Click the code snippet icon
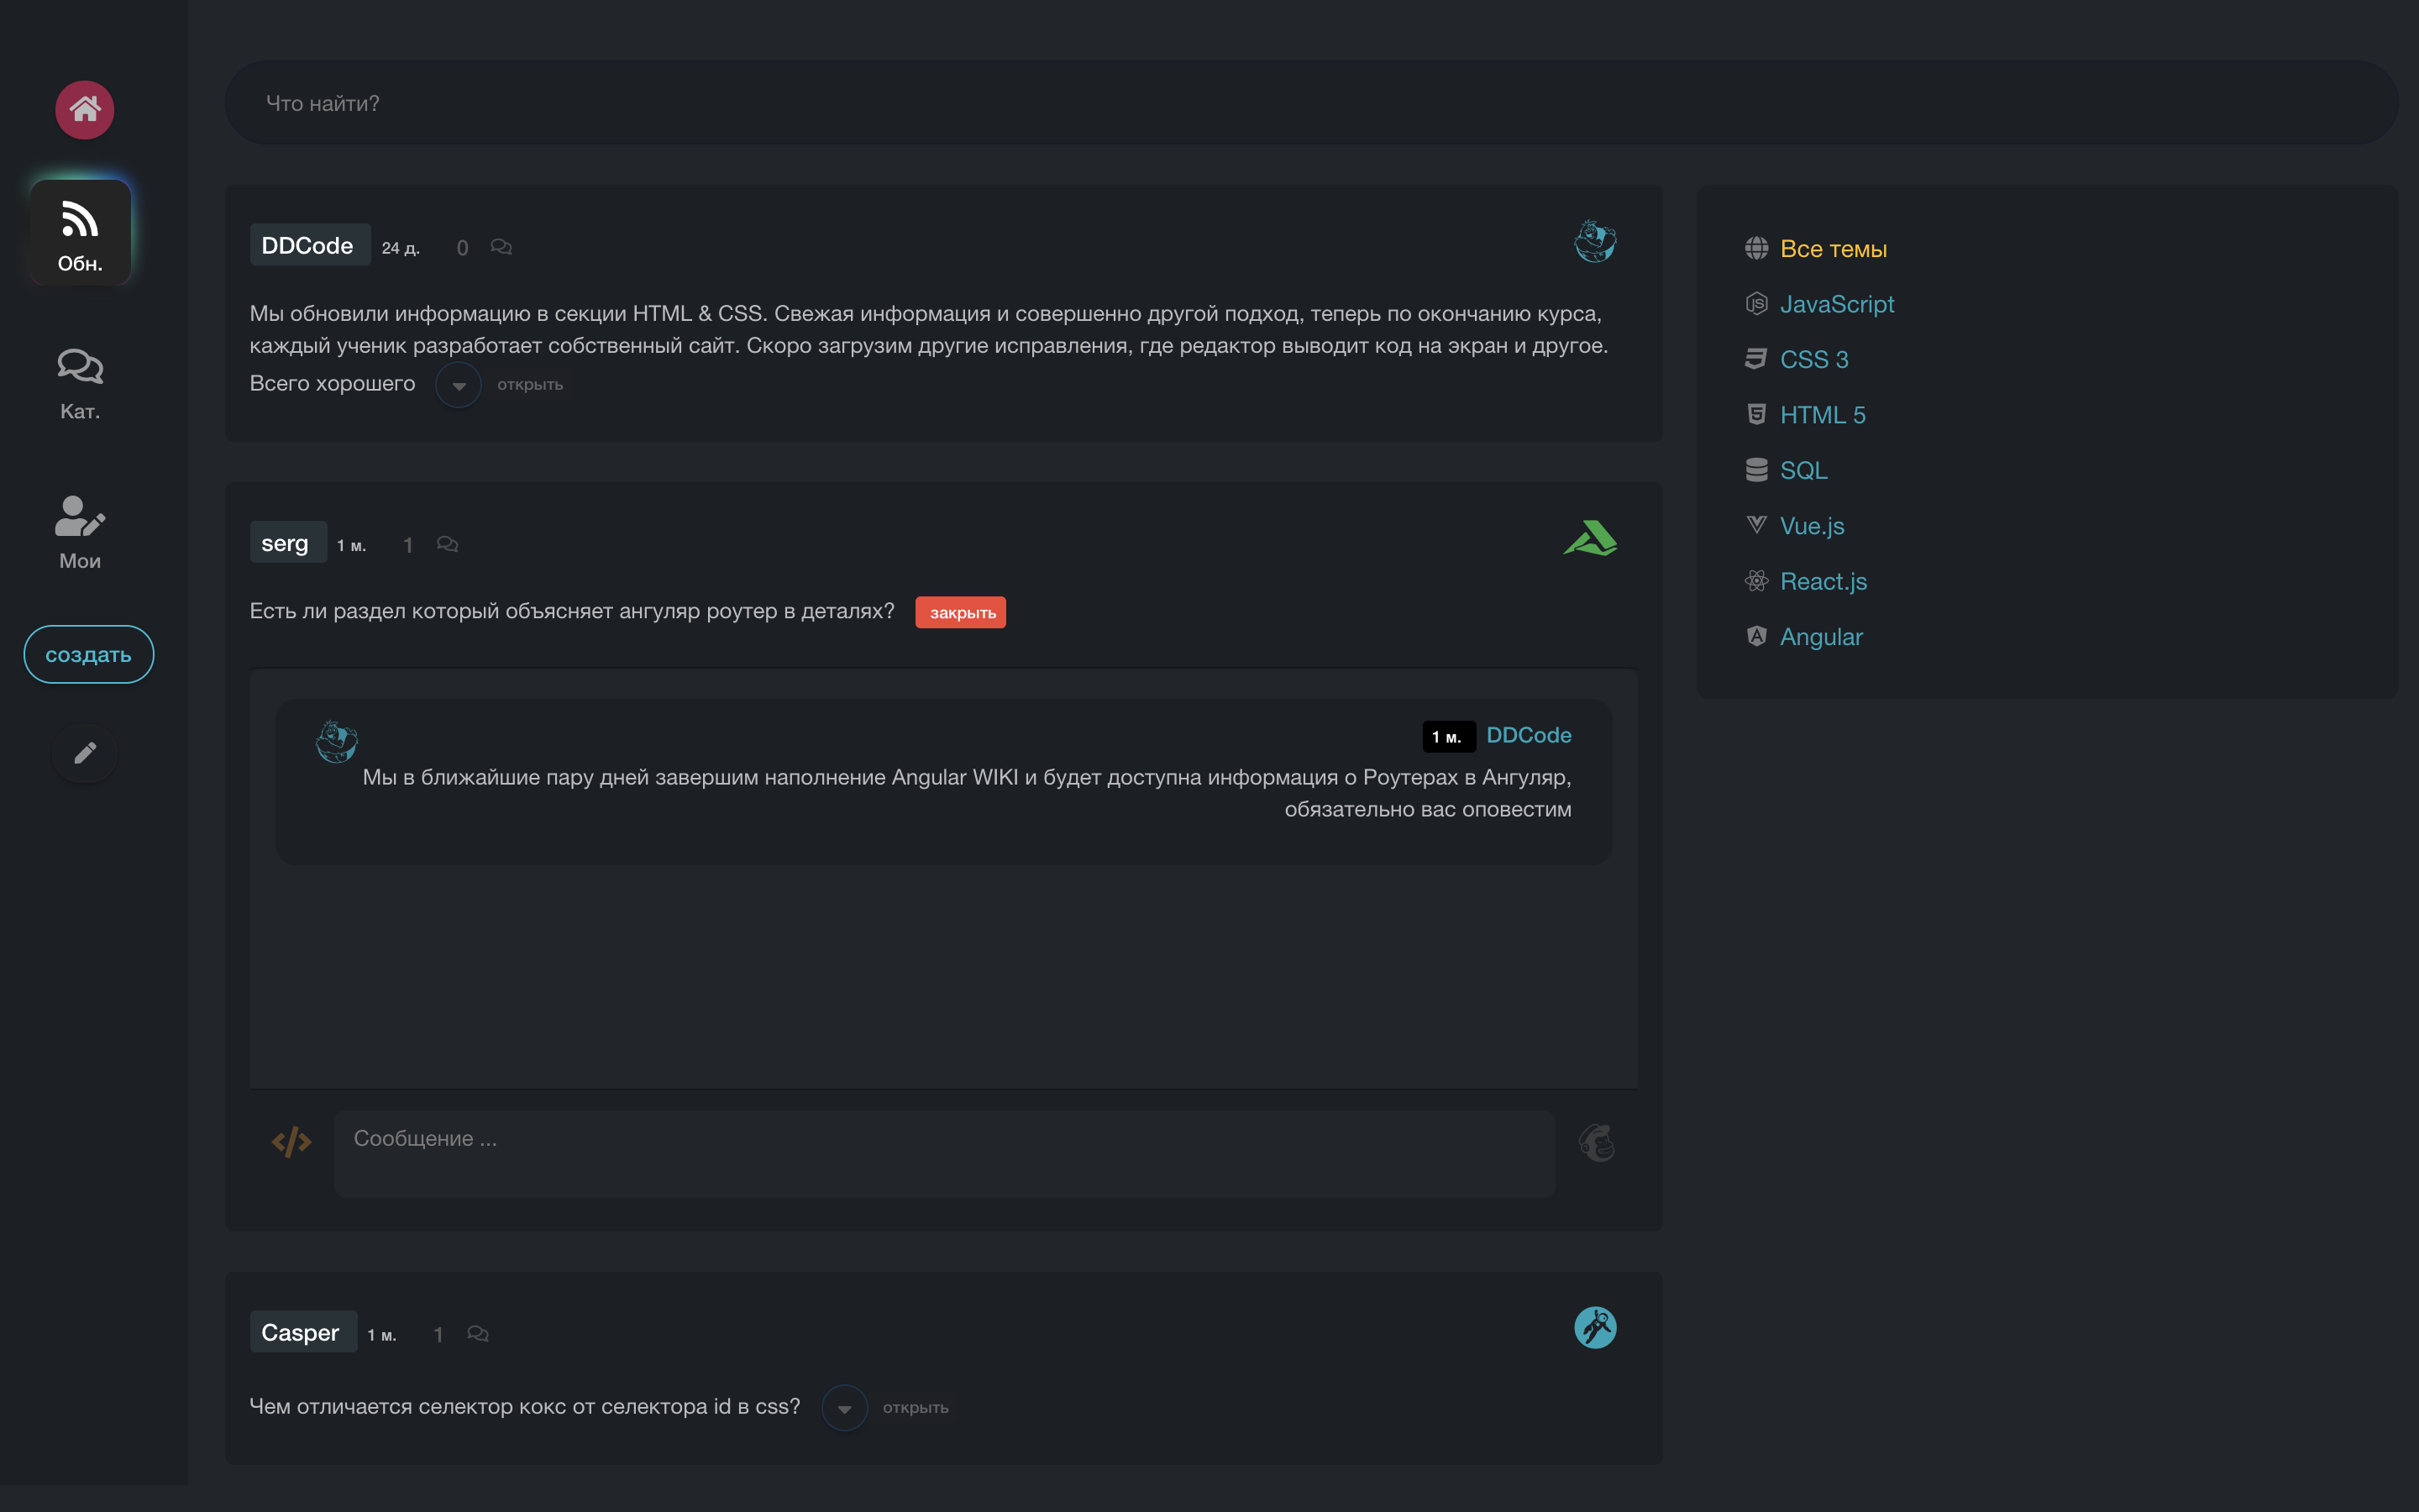The width and height of the screenshot is (2419, 1512). coord(291,1142)
